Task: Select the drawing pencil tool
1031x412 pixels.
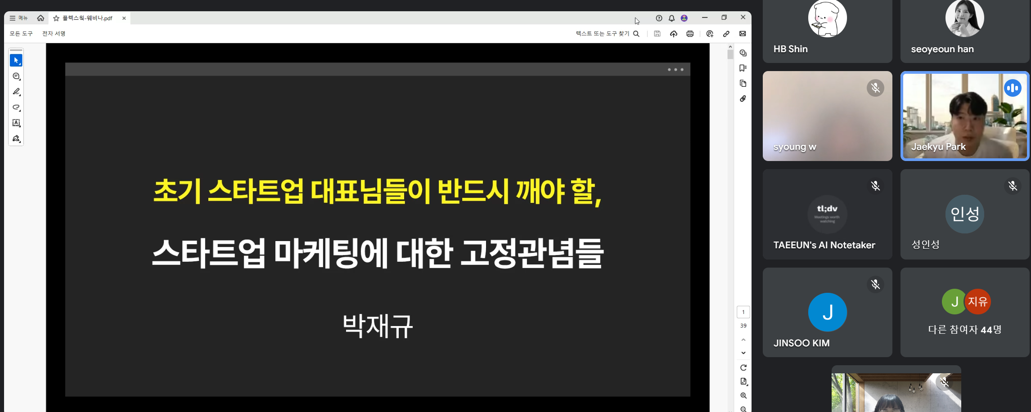Action: click(x=16, y=91)
